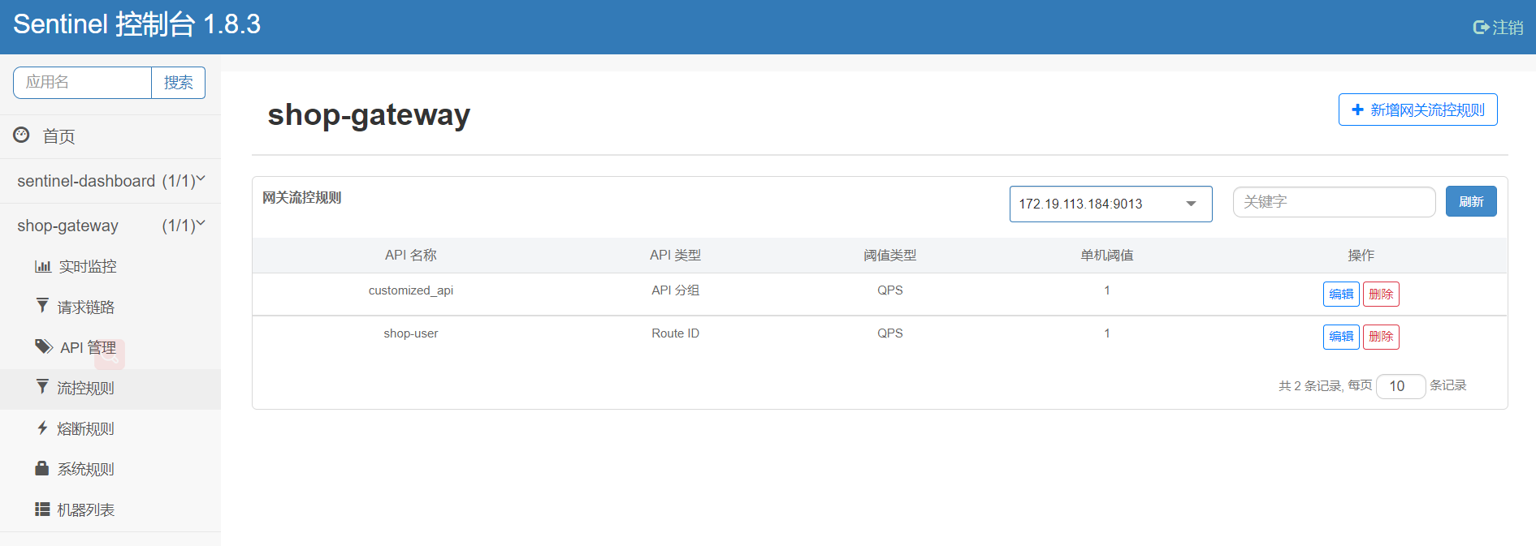
Task: Open 机器列表 in the sidebar
Action: pos(110,509)
